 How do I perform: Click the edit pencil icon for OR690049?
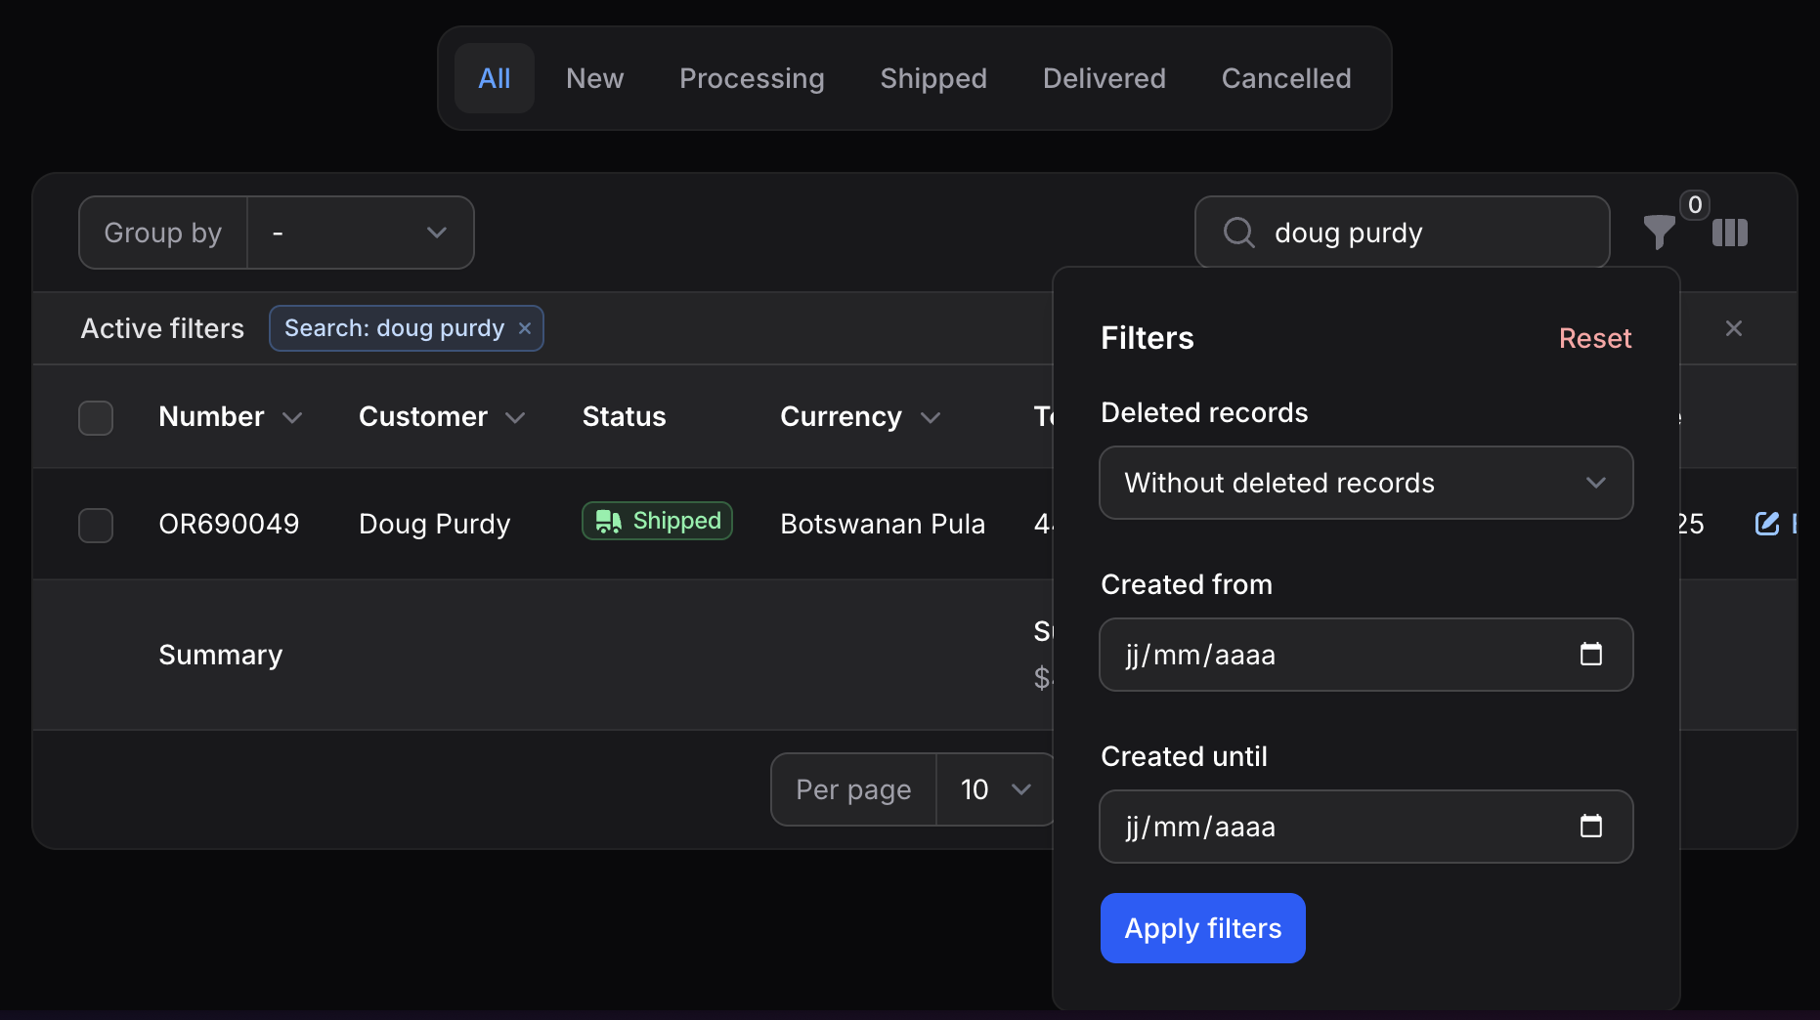coord(1767,524)
